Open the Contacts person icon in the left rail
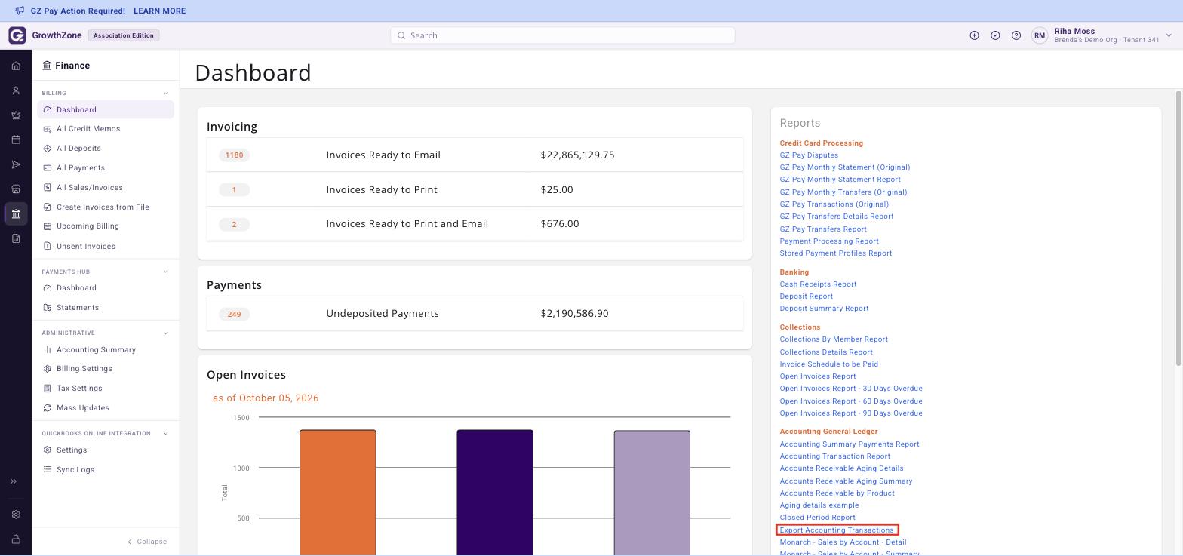The height and width of the screenshot is (556, 1183). pyautogui.click(x=16, y=91)
